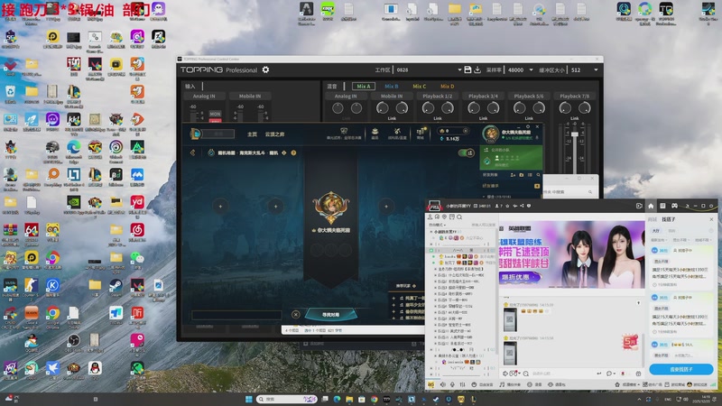Toggle Link under the Playback 7/8 channel

(574, 118)
